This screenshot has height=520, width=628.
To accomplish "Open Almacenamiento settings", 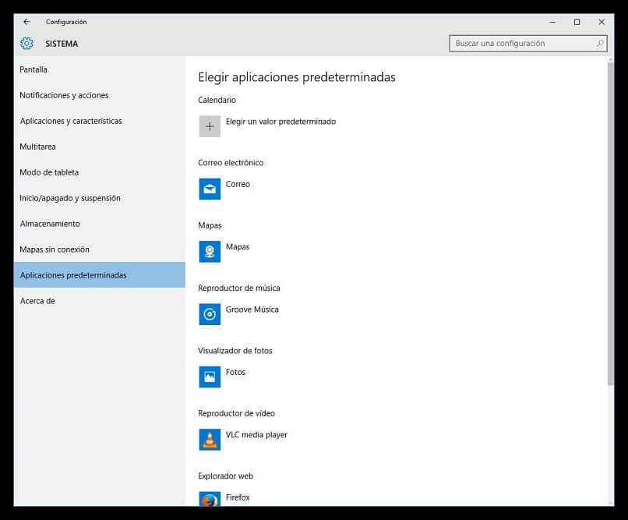I will [x=99, y=224].
